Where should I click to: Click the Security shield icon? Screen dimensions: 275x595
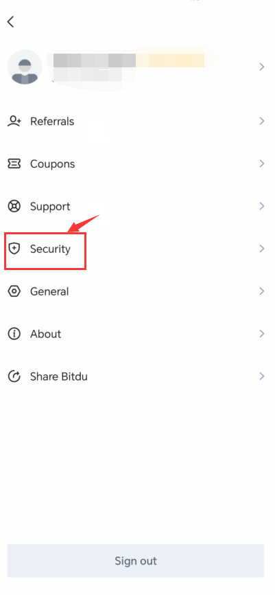tap(14, 249)
